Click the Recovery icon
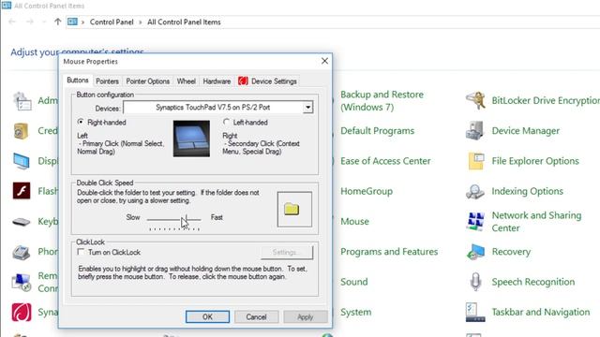The image size is (600, 337). tap(475, 252)
